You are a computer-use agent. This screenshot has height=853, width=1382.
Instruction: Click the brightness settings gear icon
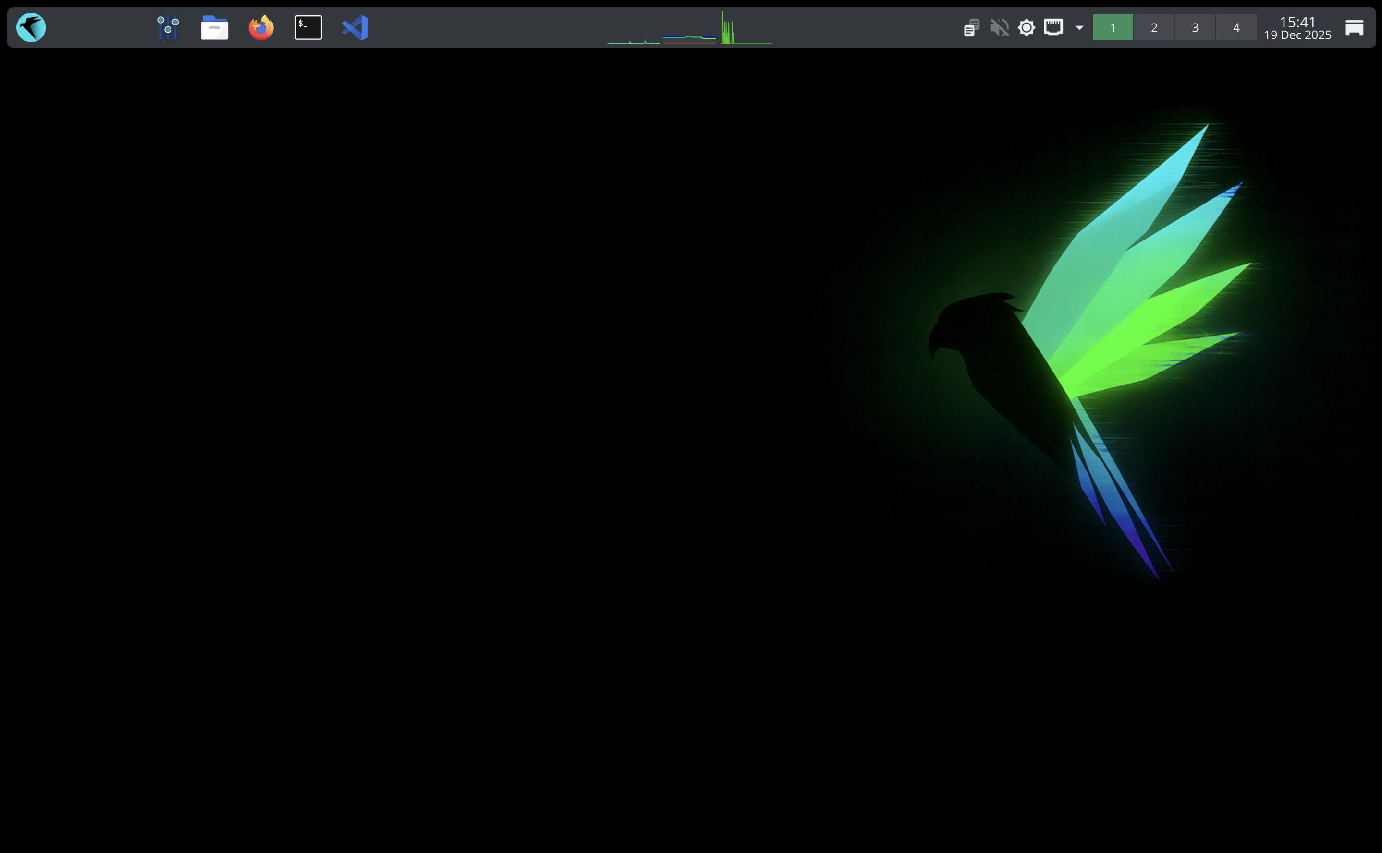[1027, 26]
